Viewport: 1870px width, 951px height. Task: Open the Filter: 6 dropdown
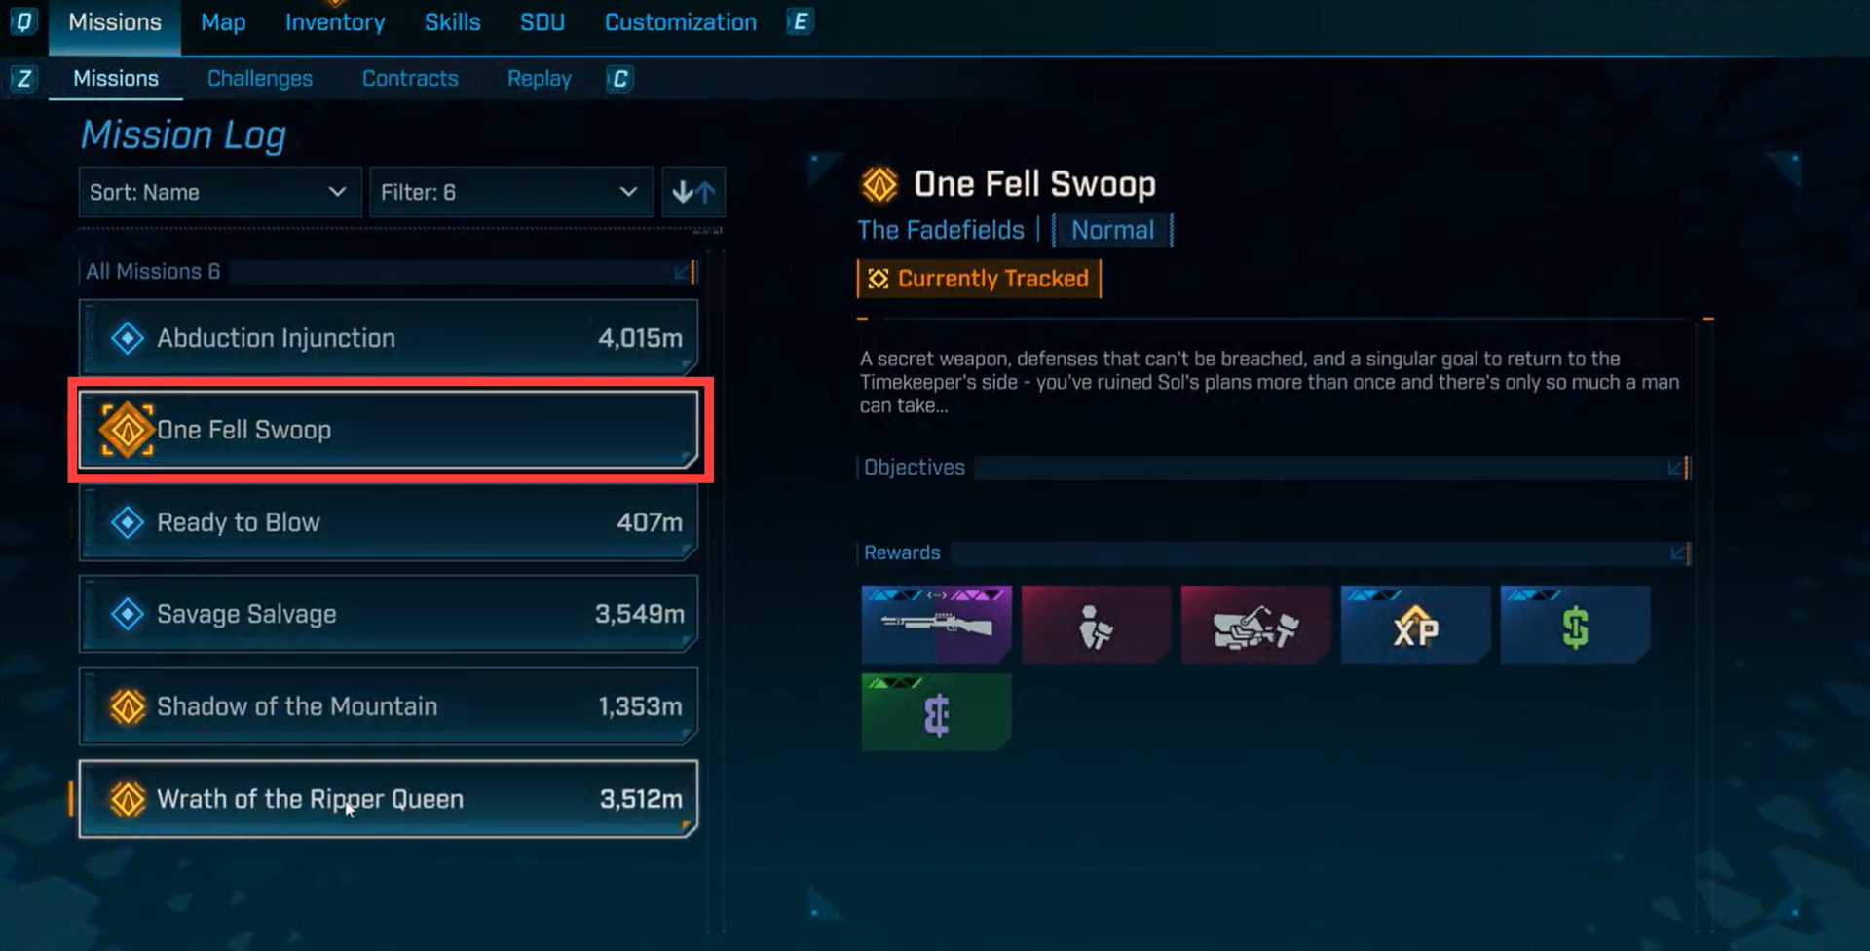click(x=510, y=192)
